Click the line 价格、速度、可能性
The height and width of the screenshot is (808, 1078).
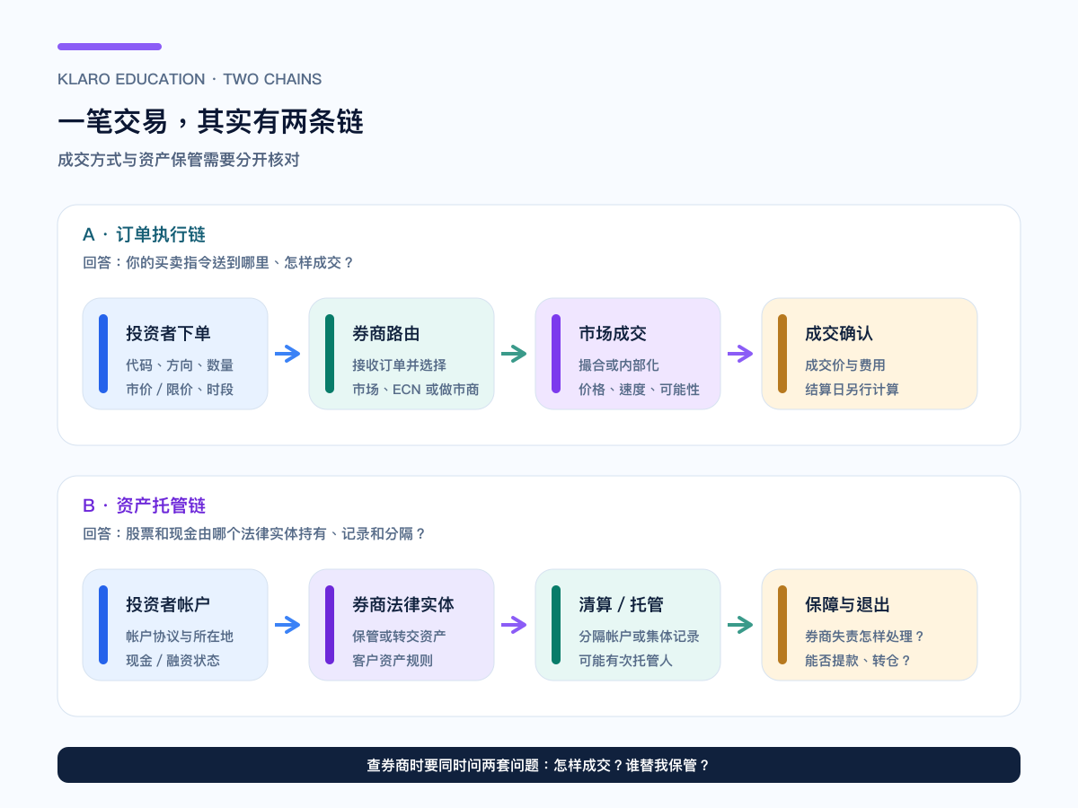tap(639, 390)
